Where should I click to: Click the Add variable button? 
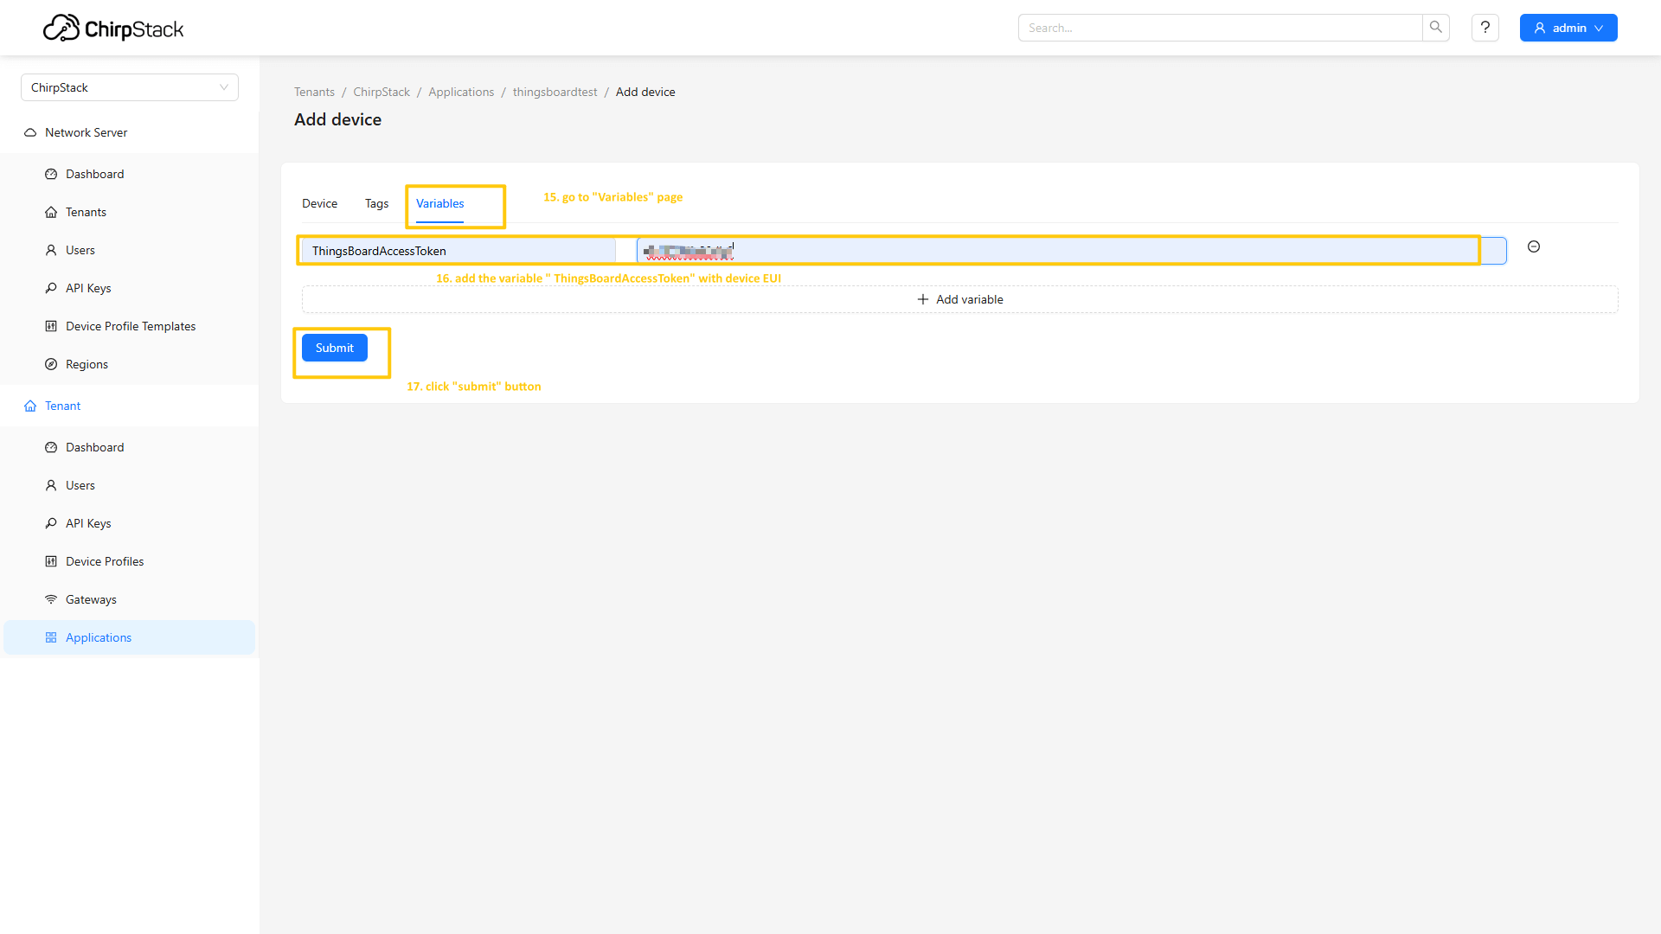pyautogui.click(x=959, y=299)
